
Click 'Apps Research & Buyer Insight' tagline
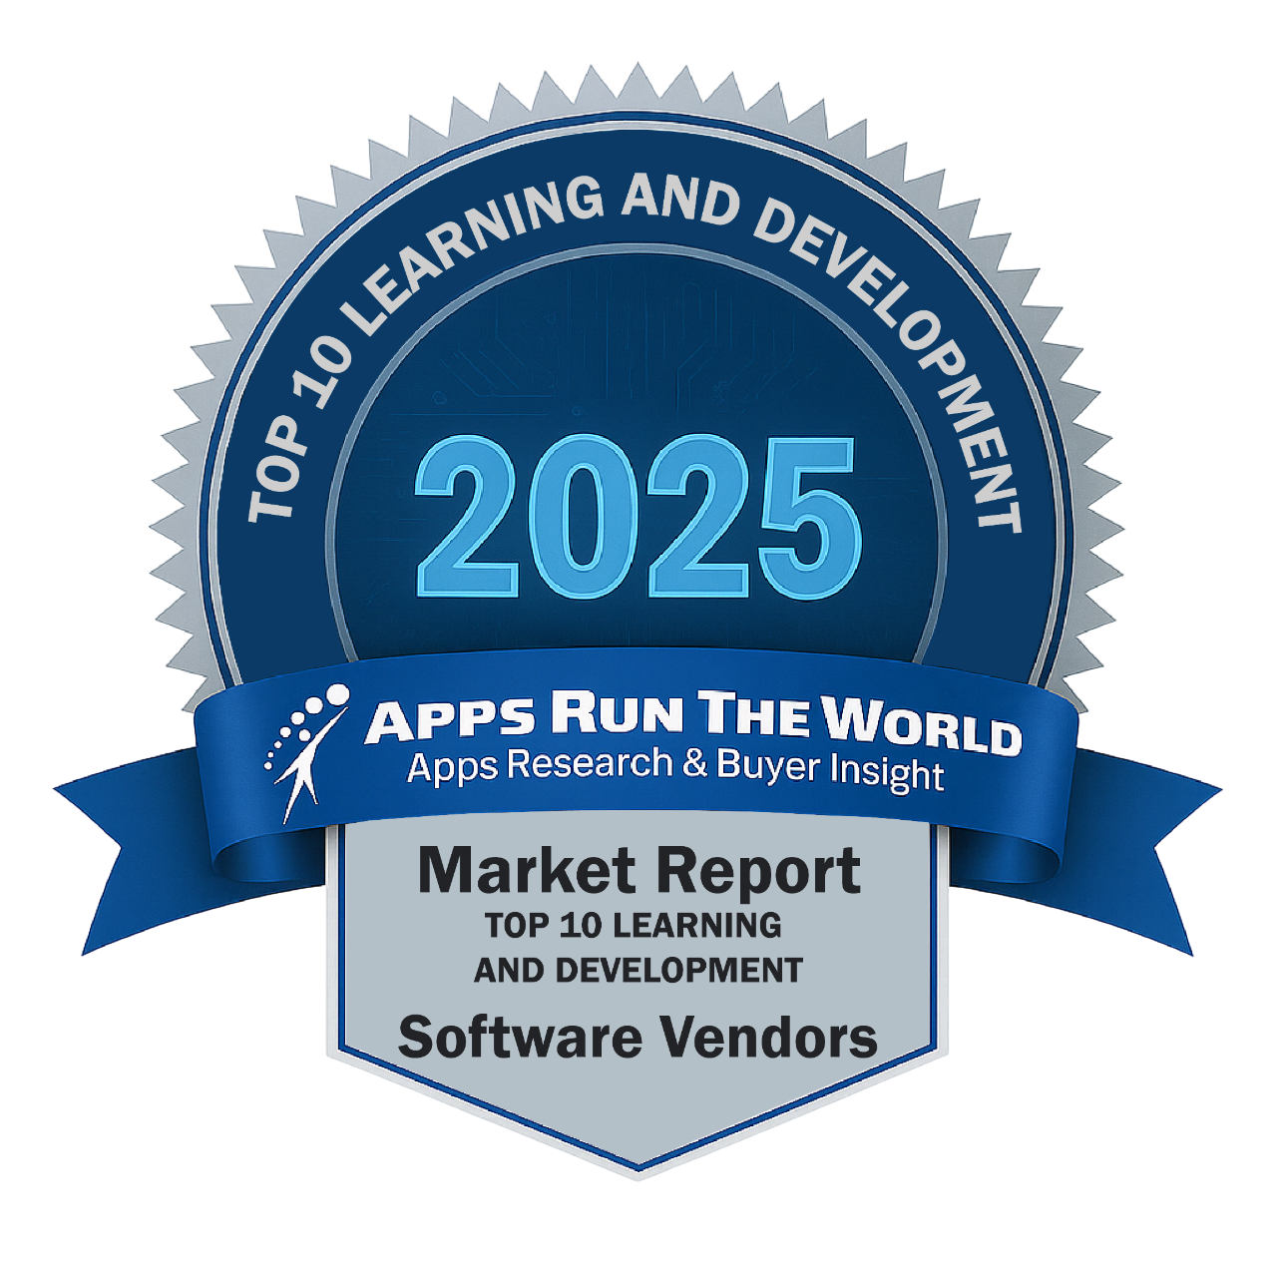pos(675,769)
